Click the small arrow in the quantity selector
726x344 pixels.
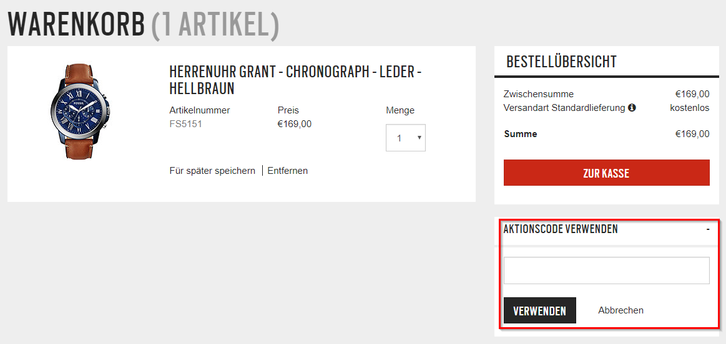[419, 137]
